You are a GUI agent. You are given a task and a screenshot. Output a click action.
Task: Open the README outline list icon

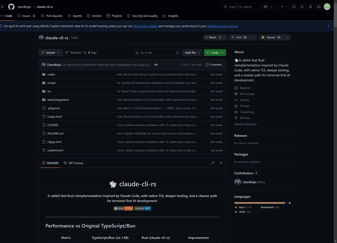[221, 163]
